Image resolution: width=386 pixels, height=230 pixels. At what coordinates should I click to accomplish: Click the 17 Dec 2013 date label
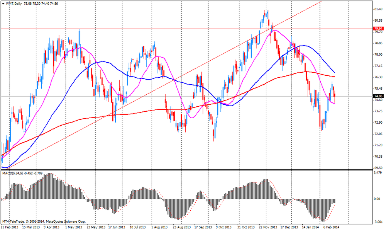[289, 227]
